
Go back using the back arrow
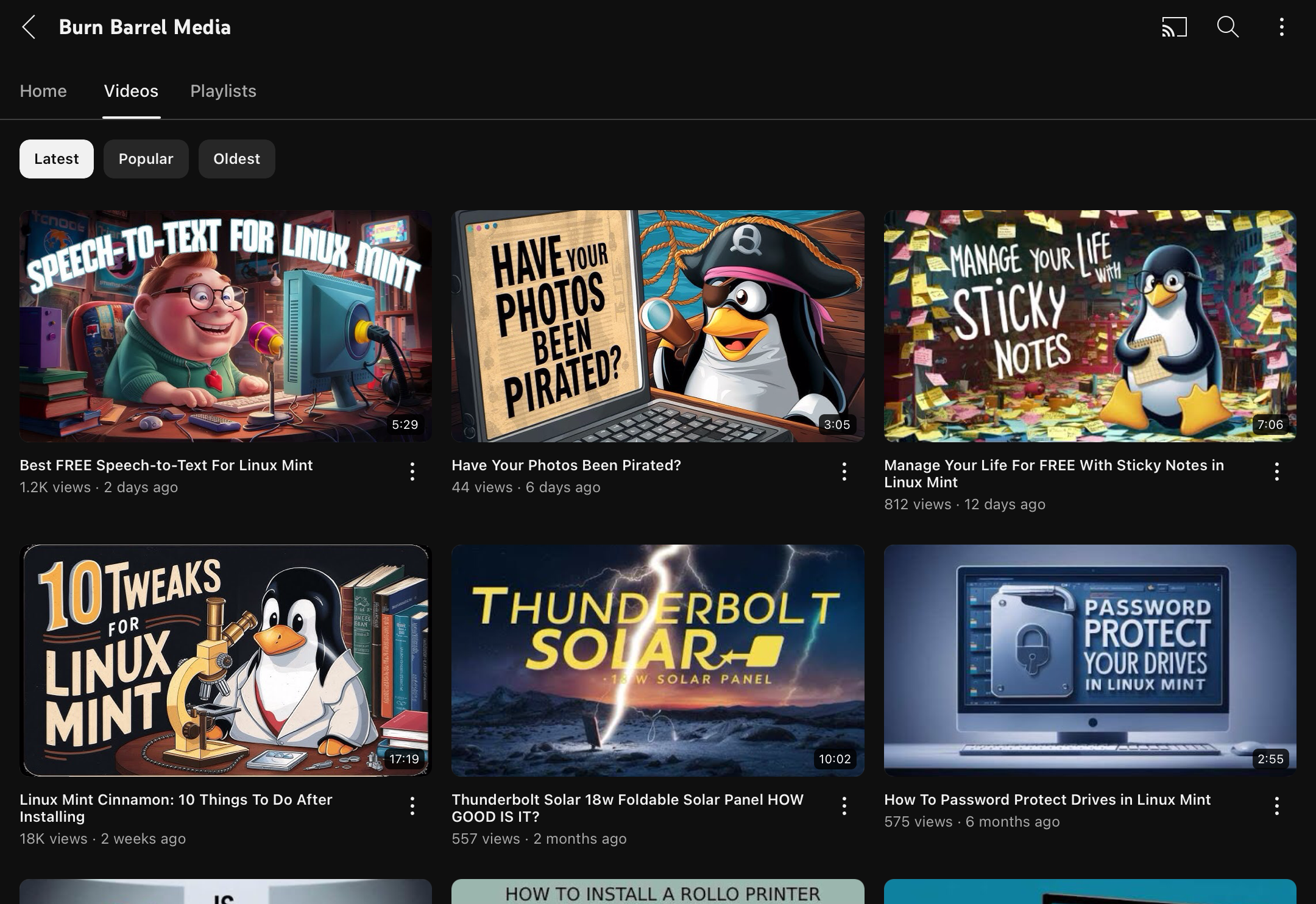tap(29, 27)
